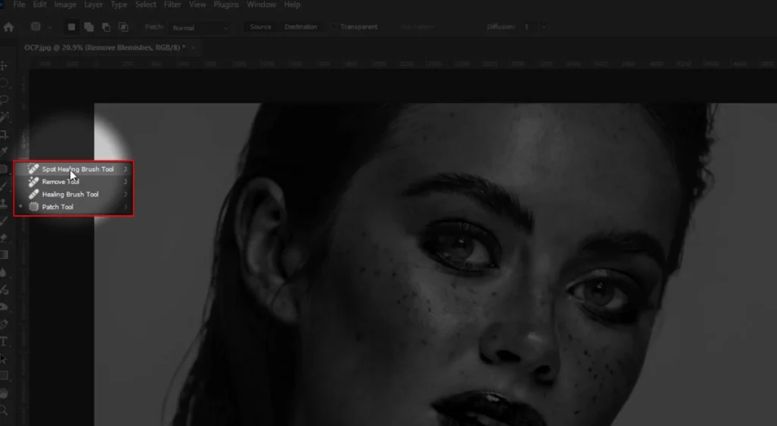Open the Select menu
The image size is (777, 426).
click(146, 5)
